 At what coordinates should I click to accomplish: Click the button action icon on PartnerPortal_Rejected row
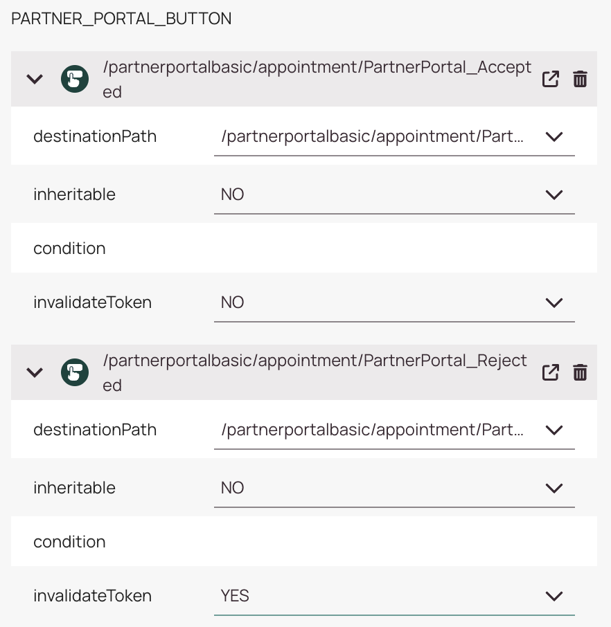(74, 372)
